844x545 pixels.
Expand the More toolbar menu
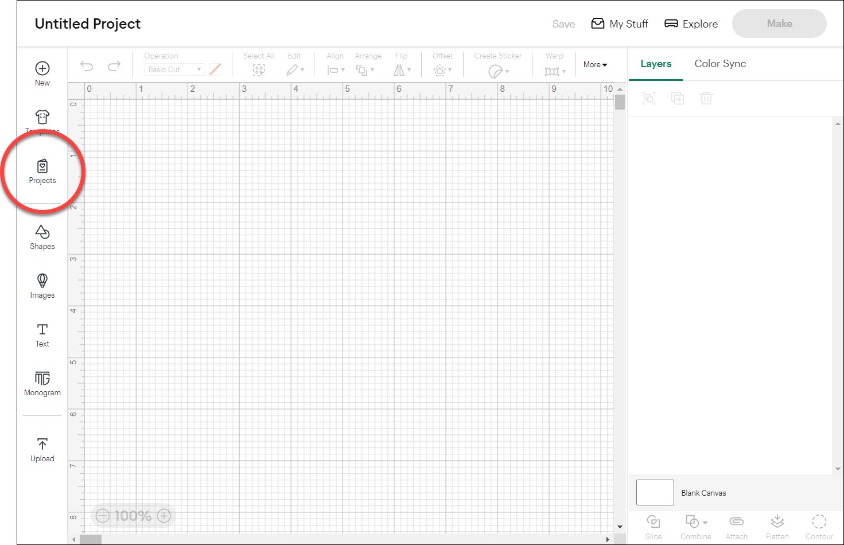pos(595,64)
